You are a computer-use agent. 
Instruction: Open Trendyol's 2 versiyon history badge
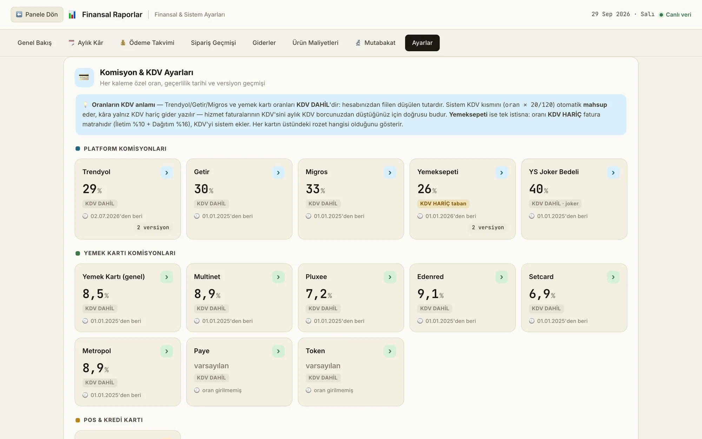click(153, 228)
